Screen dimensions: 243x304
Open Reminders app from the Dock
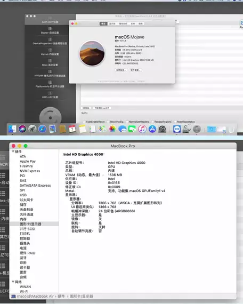click(92, 129)
